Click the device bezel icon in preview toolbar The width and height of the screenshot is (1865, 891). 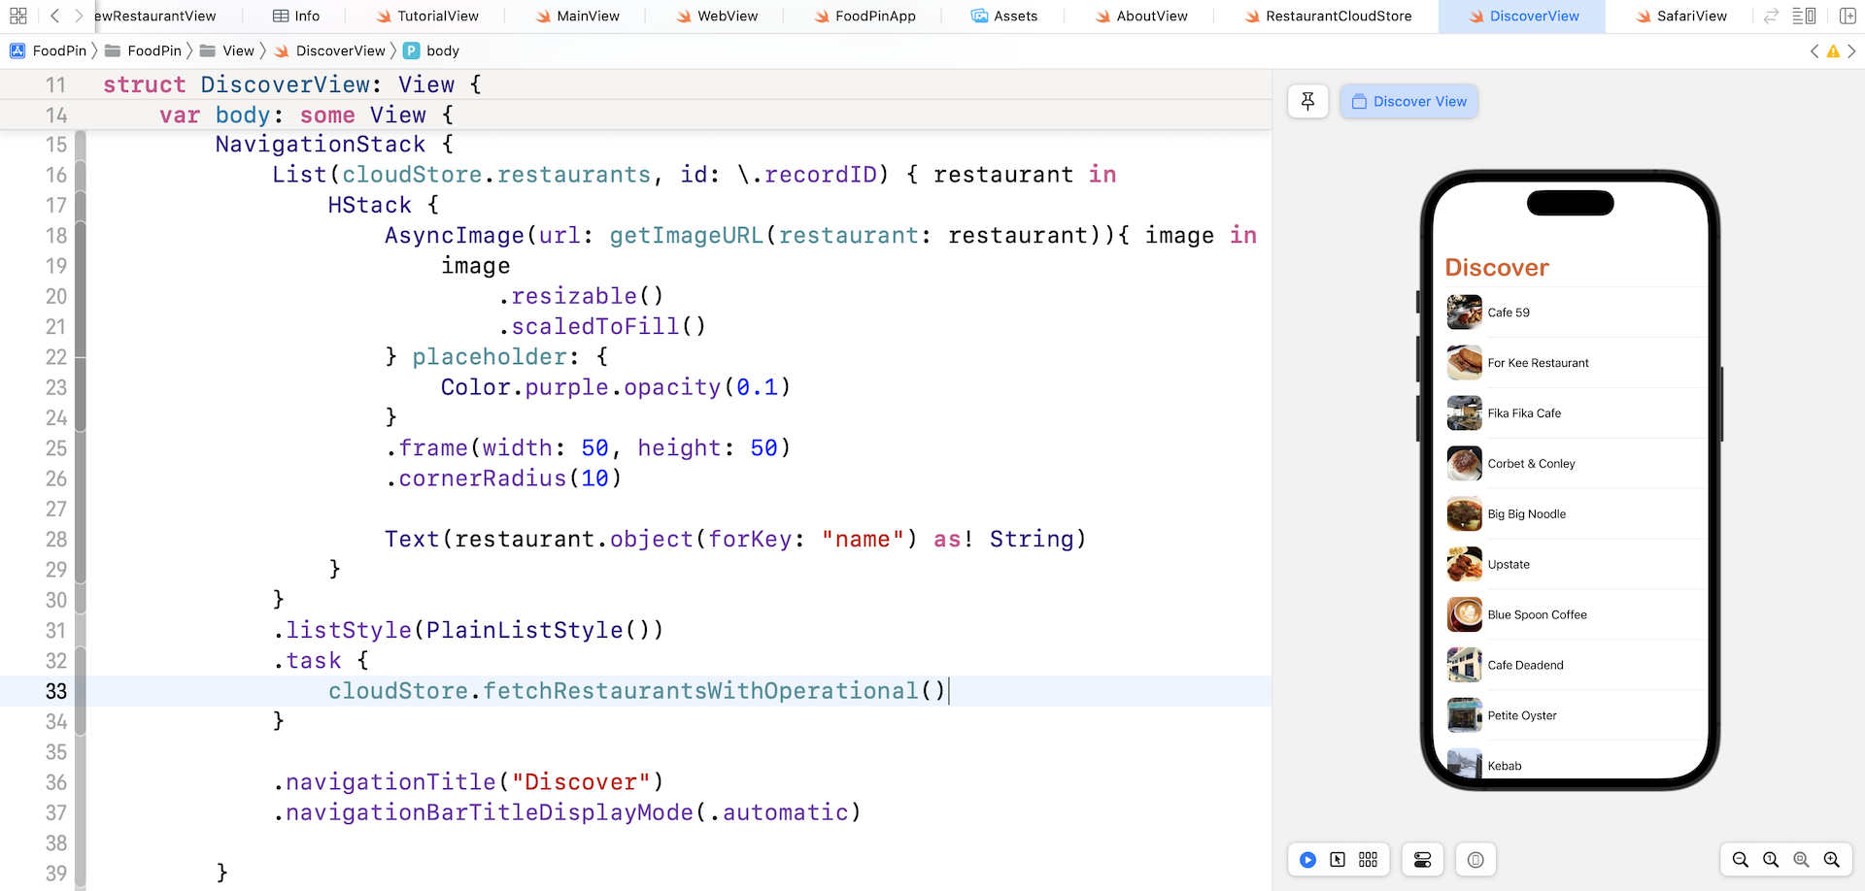1475,860
